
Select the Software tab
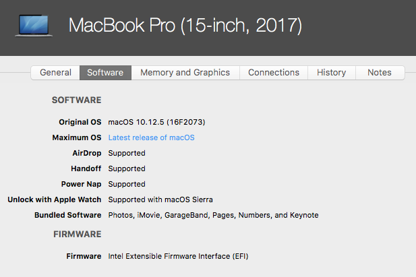click(x=105, y=72)
